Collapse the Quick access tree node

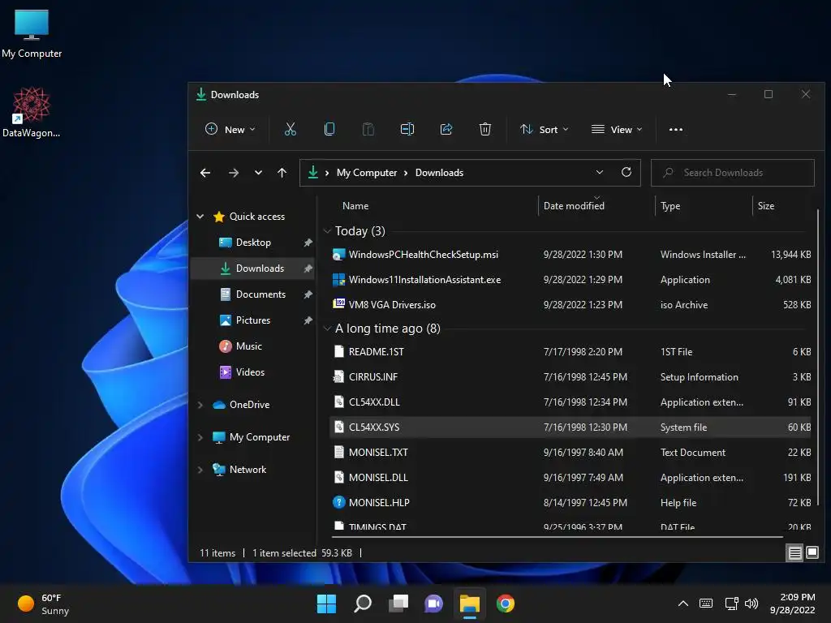[x=200, y=216]
